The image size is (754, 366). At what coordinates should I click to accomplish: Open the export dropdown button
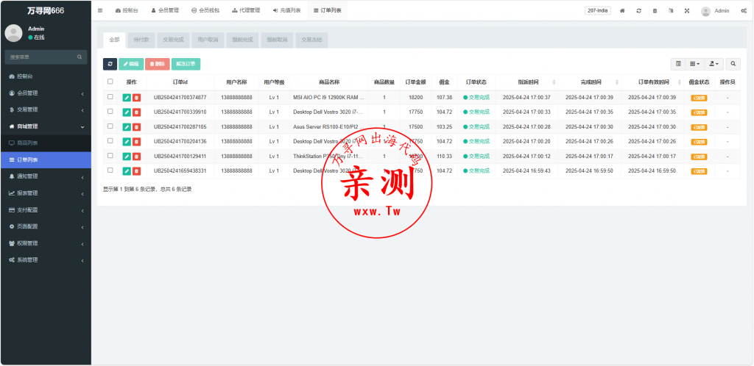714,64
